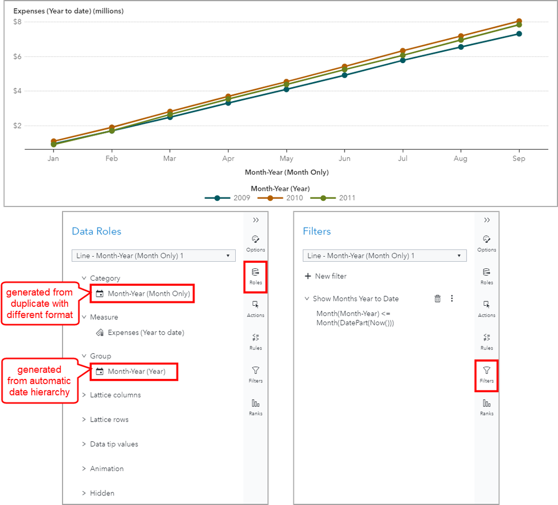The height and width of the screenshot is (505, 558).
Task: Open Roles in the Filters side rail
Action: 487,277
